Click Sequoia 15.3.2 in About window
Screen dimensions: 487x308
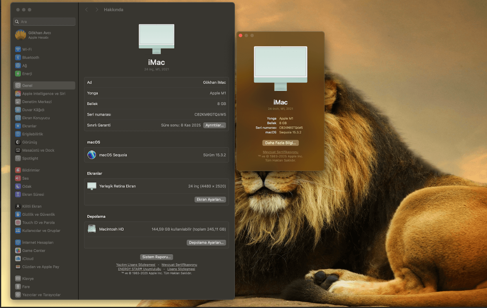click(x=291, y=132)
